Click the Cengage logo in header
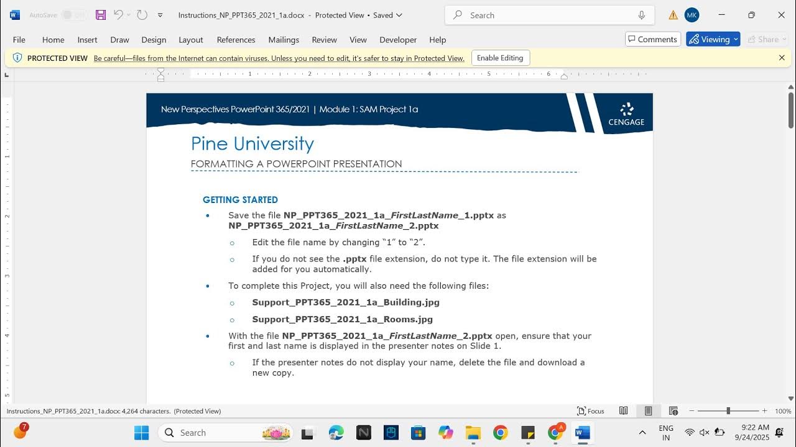Screen dimensions: 796x447 coord(626,114)
